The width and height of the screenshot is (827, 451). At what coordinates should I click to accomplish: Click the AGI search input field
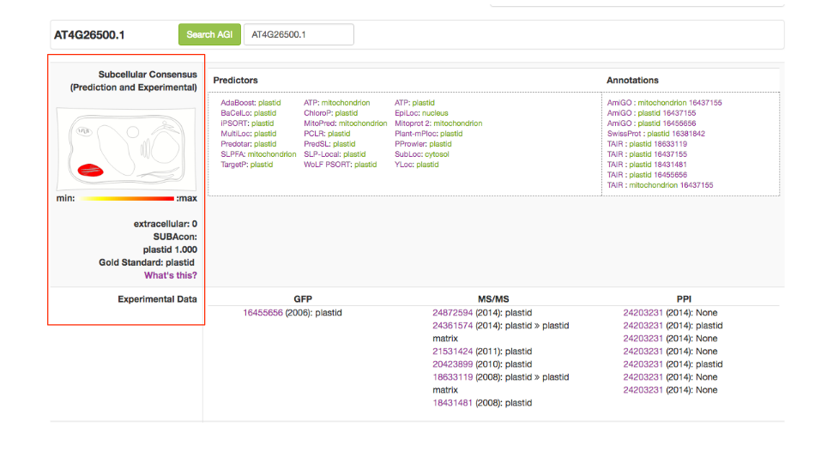click(299, 34)
